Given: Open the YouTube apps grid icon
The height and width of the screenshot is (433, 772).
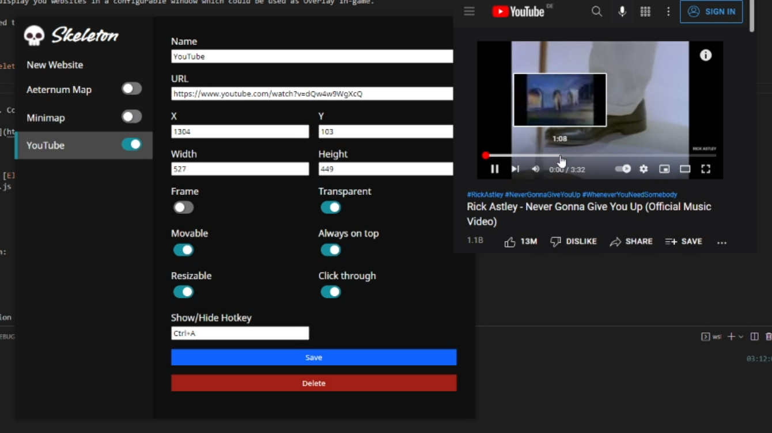Looking at the screenshot, I should tap(645, 12).
